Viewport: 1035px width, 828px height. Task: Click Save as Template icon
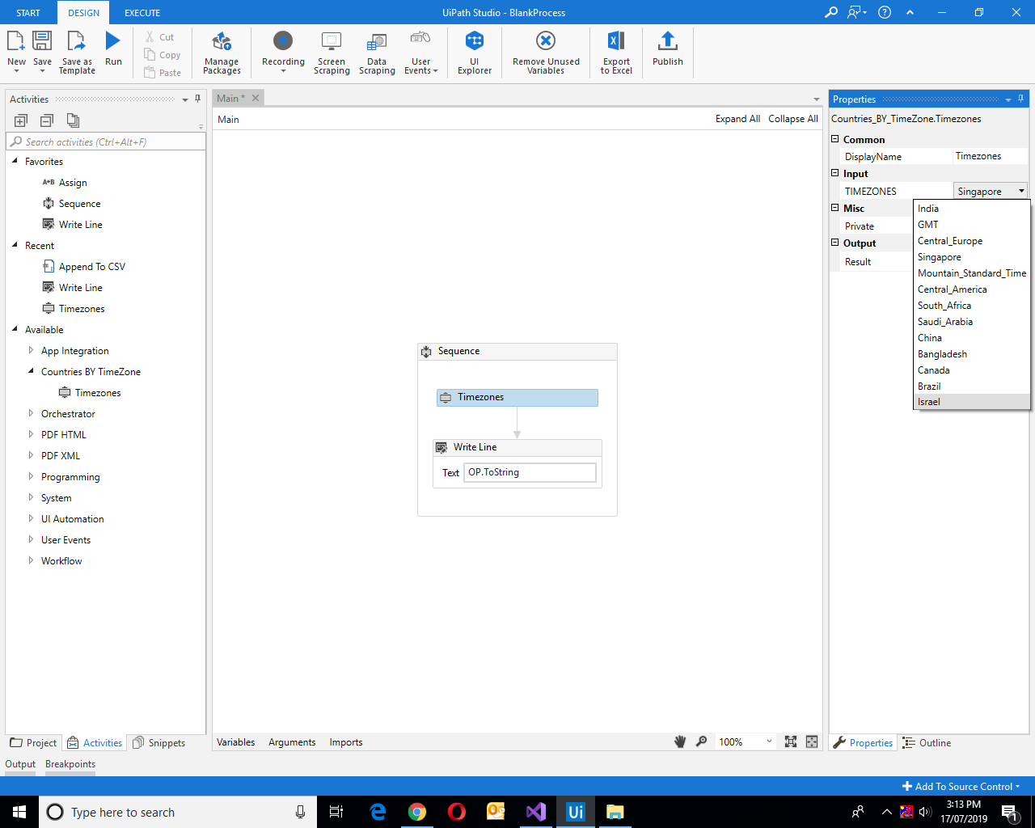pyautogui.click(x=77, y=40)
